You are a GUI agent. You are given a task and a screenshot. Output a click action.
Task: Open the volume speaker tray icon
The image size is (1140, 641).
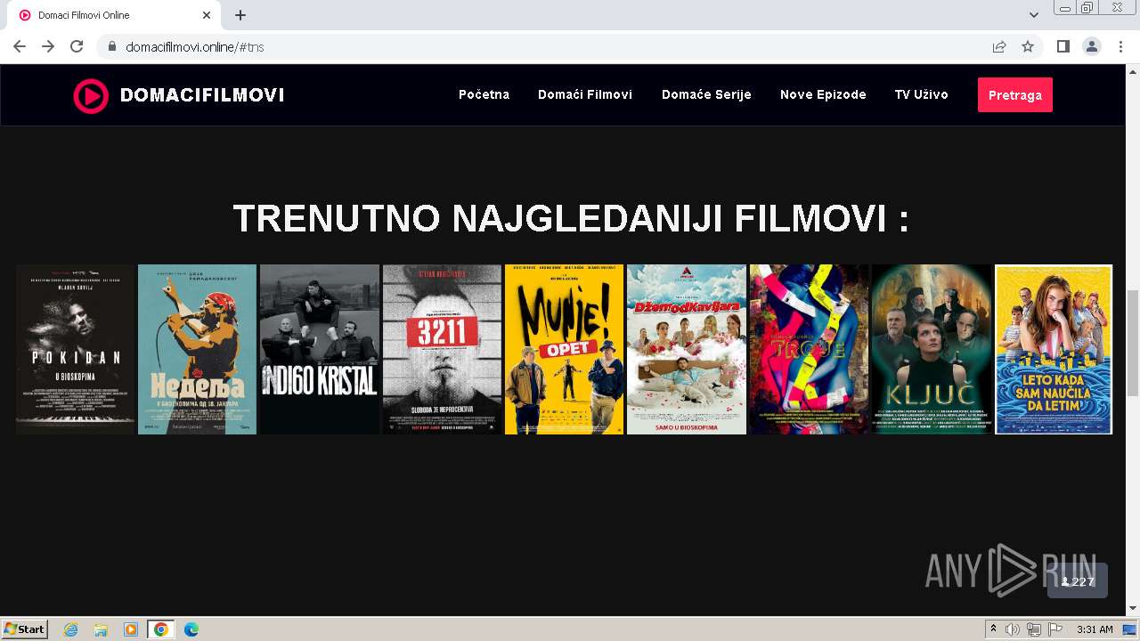[x=1013, y=629]
